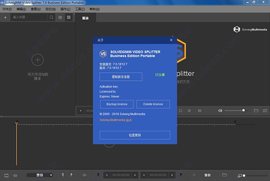Click the snapshot camera icon

point(265,110)
